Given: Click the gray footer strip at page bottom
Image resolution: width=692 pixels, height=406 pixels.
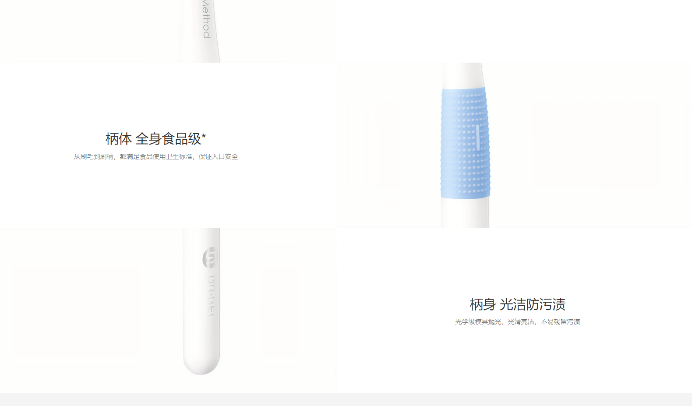Looking at the screenshot, I should click(346, 399).
